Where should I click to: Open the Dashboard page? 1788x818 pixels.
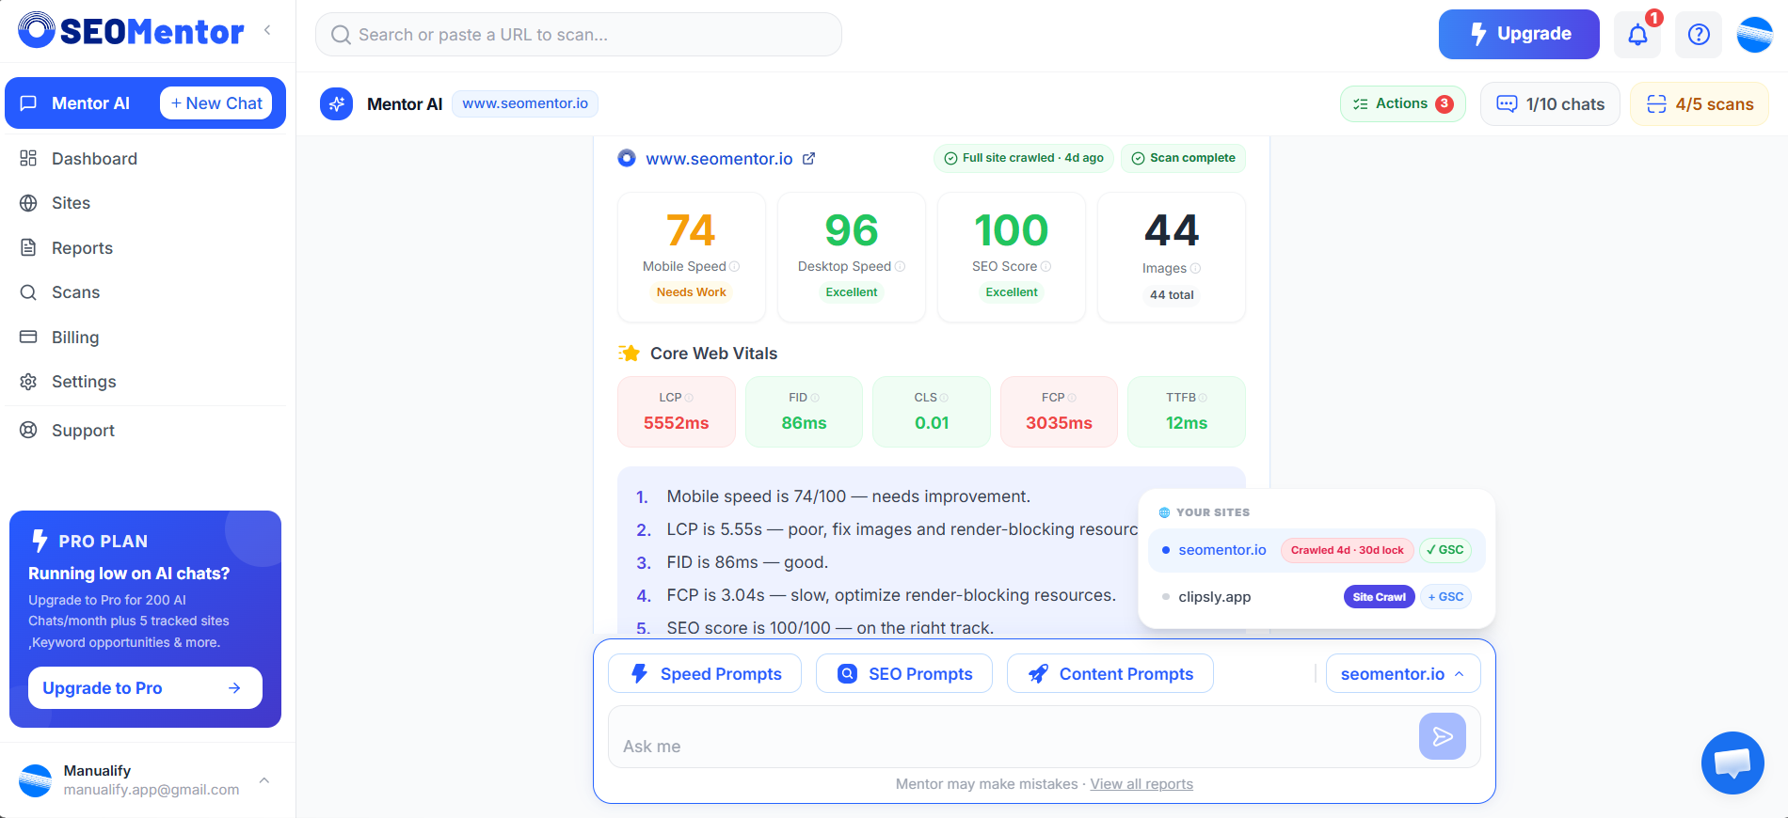[94, 159]
